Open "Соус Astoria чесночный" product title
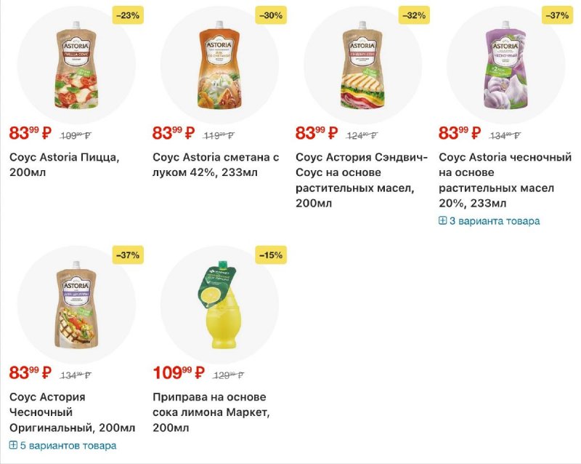581x464 pixels. point(505,180)
